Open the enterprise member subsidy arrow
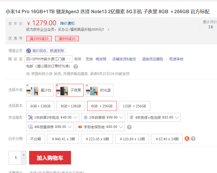The width and height of the screenshot is (217, 173). click(108, 29)
